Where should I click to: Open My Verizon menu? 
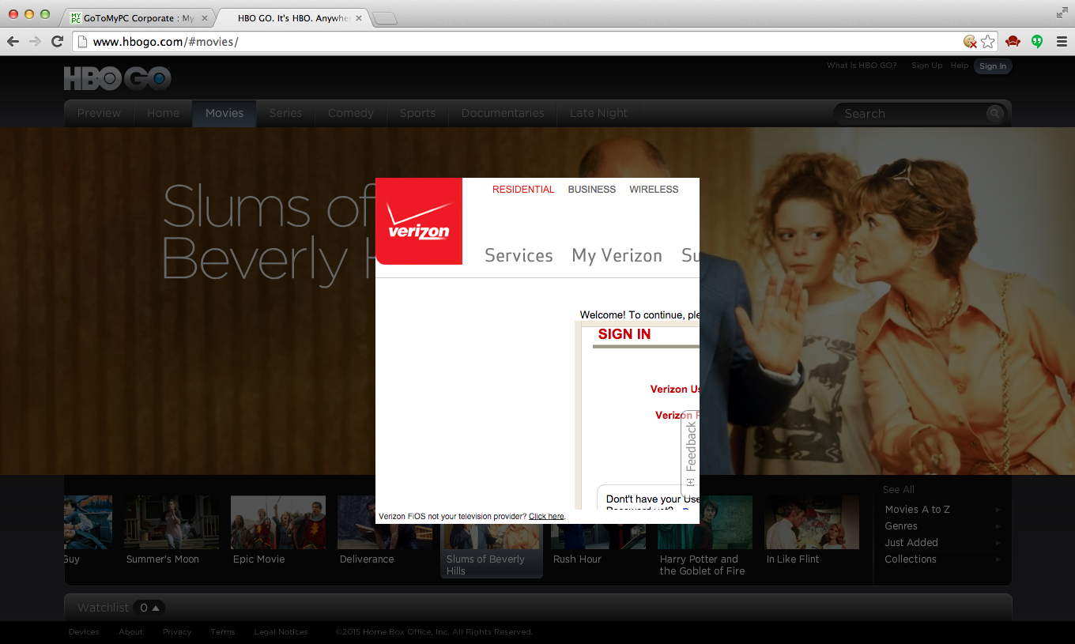tap(617, 255)
